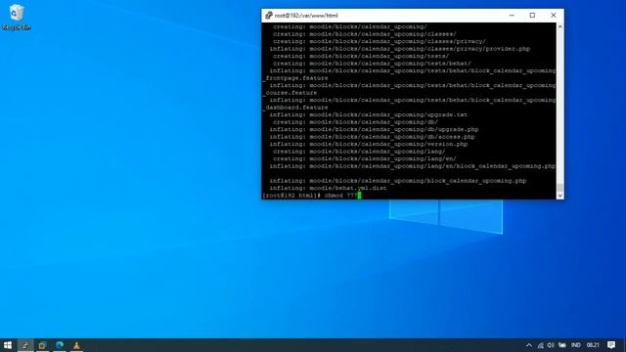Open the volume control tray icon

[551, 345]
